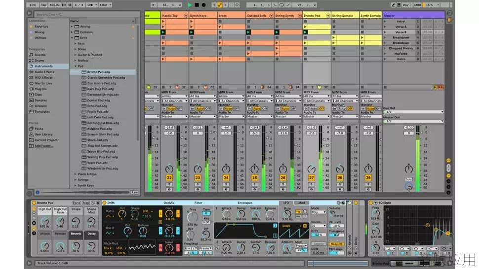The height and width of the screenshot is (269, 479).
Task: Expand the Collision folder in browser
Action: pyautogui.click(x=72, y=32)
